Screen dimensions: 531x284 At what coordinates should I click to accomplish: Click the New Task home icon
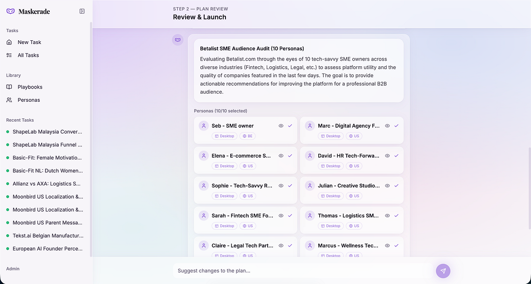[9, 42]
